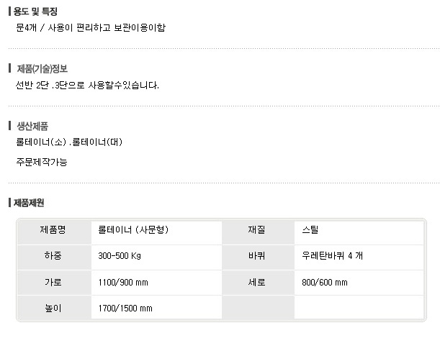Click the 제품제원 section heading
Viewport: 440px width, 338px height.
pos(30,204)
